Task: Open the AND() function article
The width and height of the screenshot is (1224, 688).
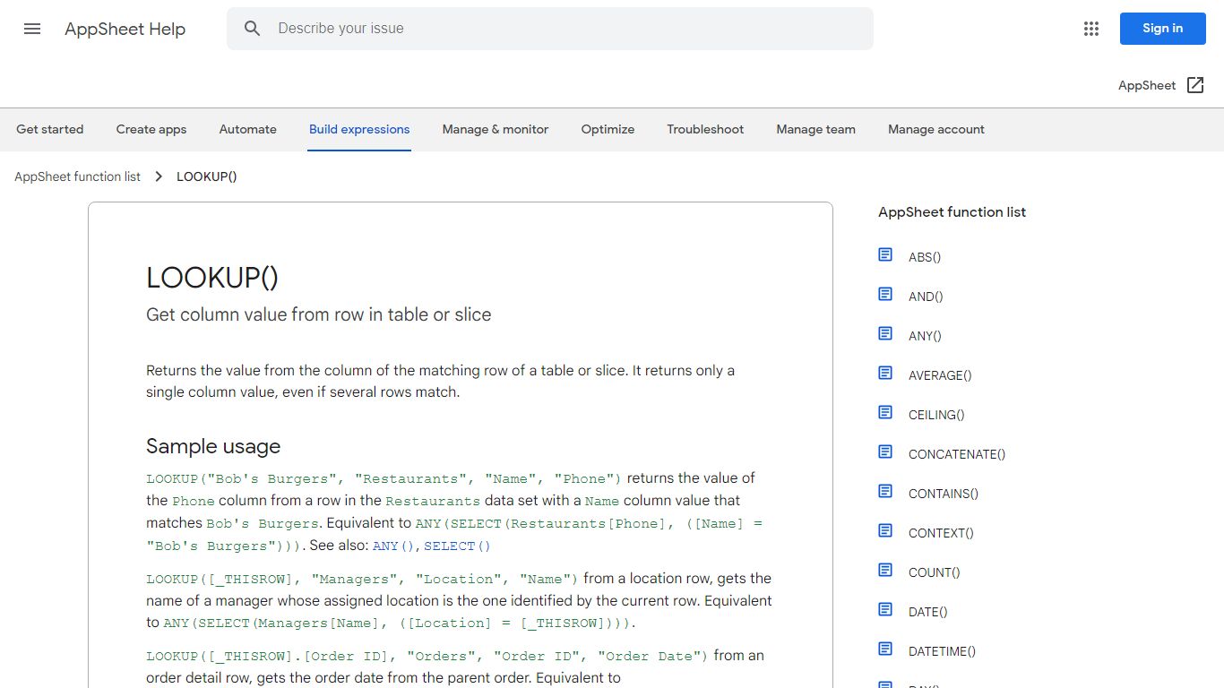Action: coord(926,297)
